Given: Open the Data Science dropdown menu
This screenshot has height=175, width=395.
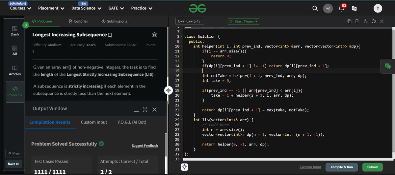Looking at the screenshot, I should [x=86, y=8].
